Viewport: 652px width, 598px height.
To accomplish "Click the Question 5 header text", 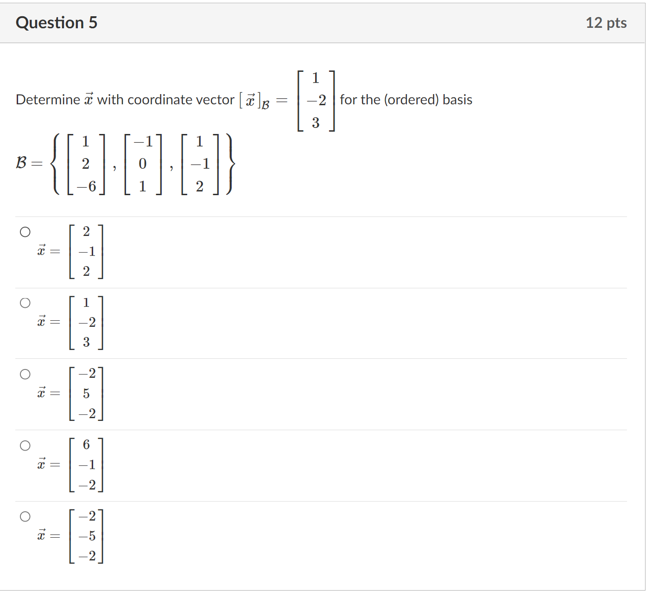I will pos(57,22).
